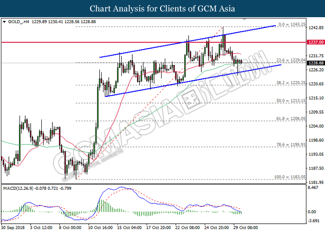Click the 22 Oct 08:00 time label

[187, 228]
